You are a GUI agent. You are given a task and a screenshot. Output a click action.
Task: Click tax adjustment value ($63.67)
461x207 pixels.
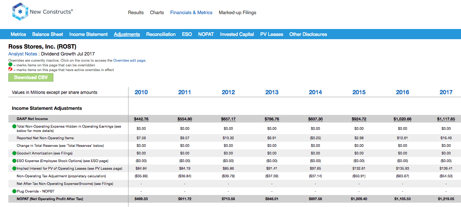pyautogui.click(x=403, y=176)
